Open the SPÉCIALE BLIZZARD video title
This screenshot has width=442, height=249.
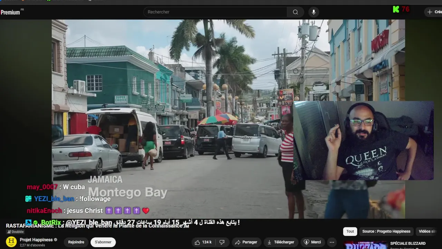pyautogui.click(x=408, y=243)
